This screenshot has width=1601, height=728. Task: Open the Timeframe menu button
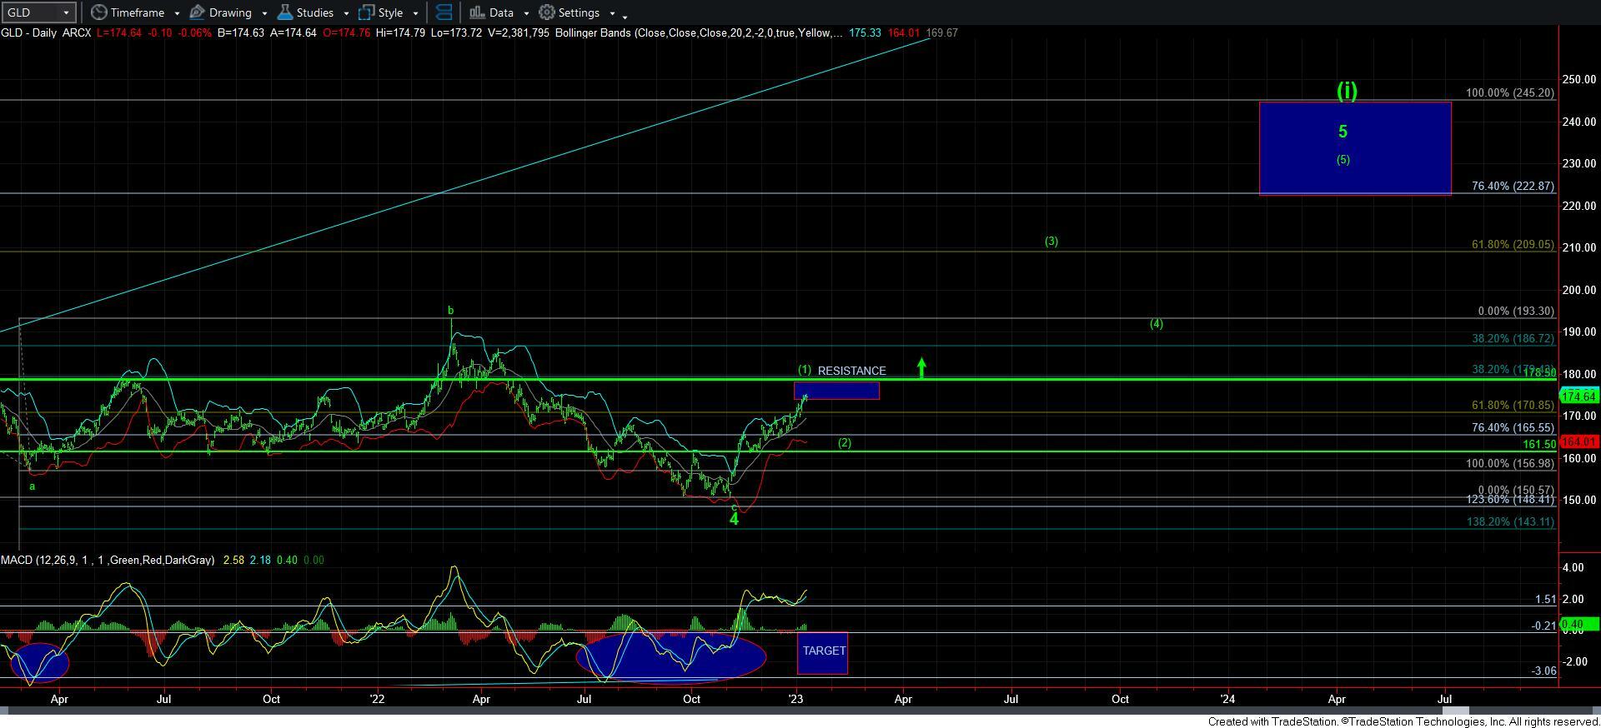point(128,12)
